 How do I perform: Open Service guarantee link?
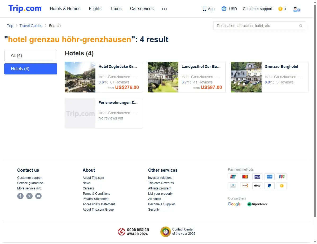click(30, 183)
